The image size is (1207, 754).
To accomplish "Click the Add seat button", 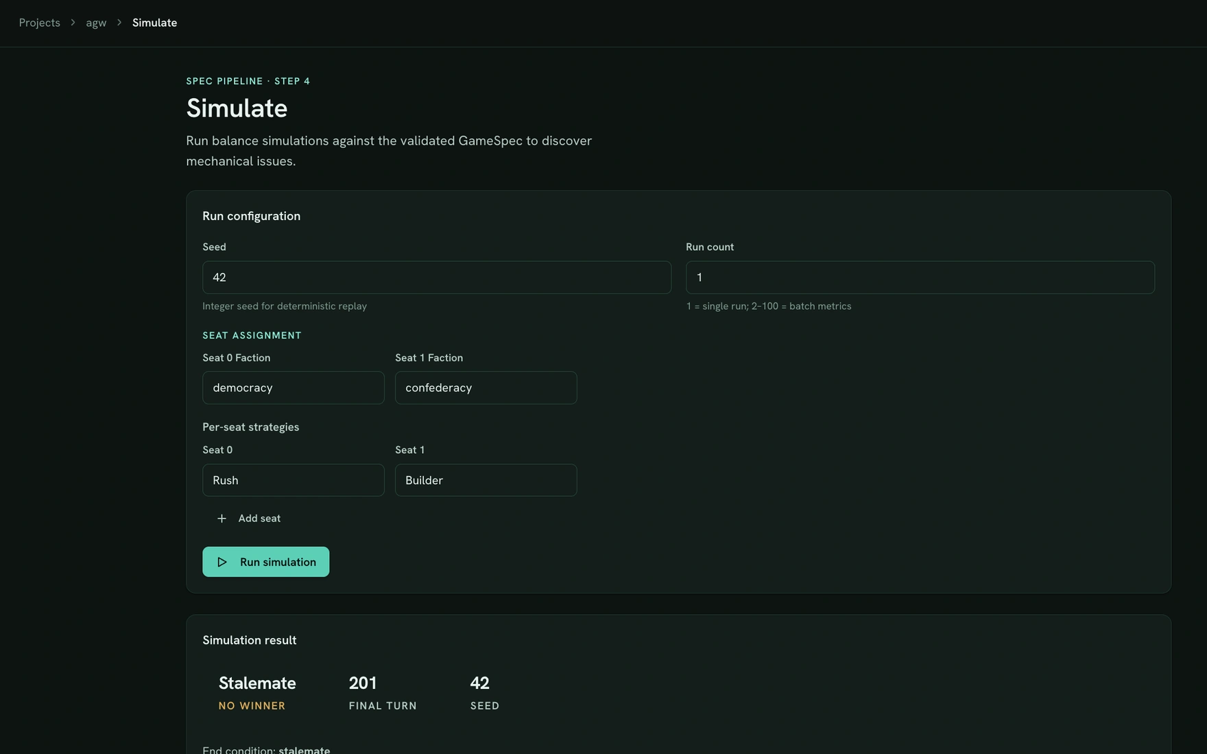I will [248, 519].
